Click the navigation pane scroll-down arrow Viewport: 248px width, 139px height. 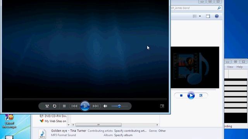pos(69,125)
